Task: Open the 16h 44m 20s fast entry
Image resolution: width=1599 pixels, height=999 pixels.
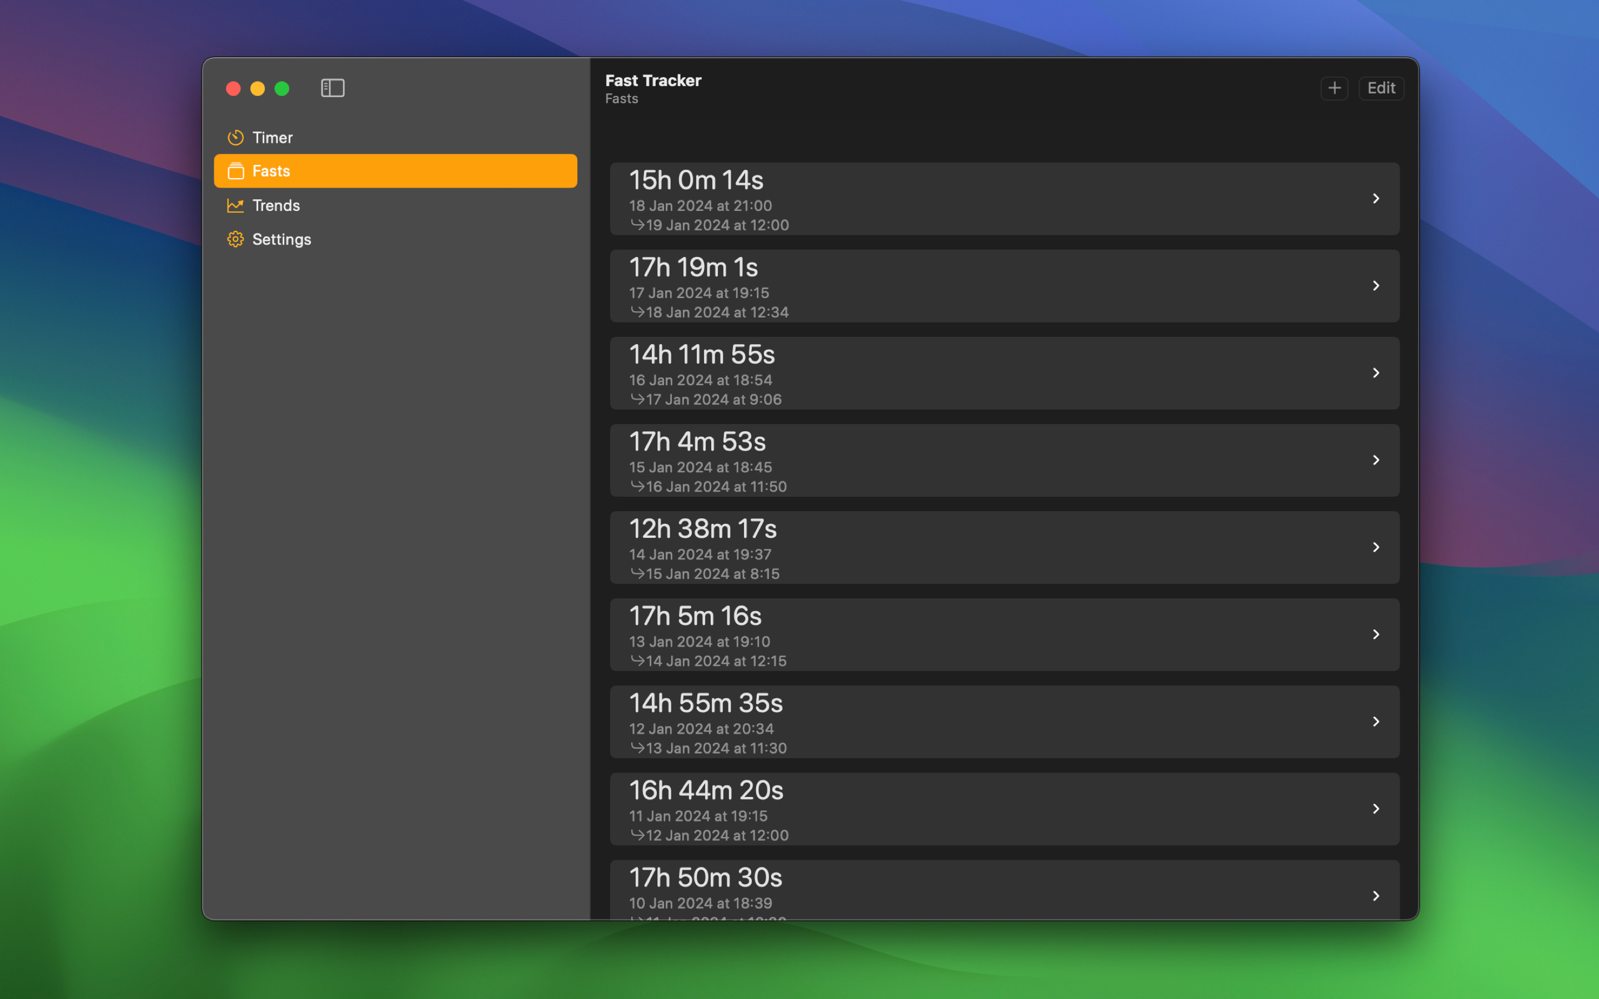Action: click(1004, 809)
